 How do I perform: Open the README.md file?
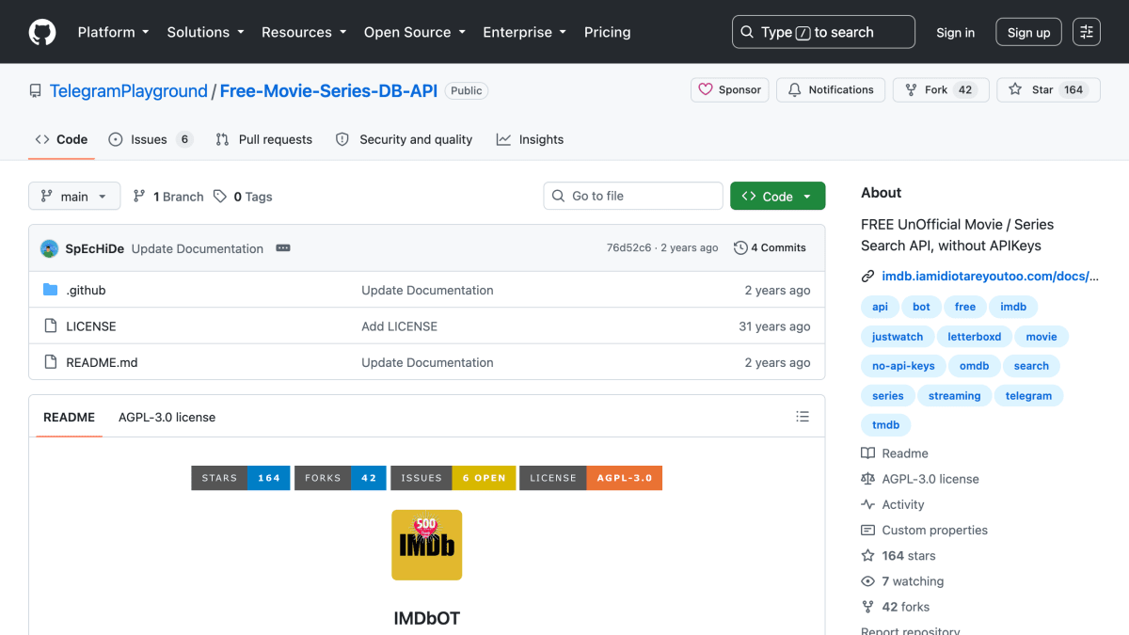point(102,362)
